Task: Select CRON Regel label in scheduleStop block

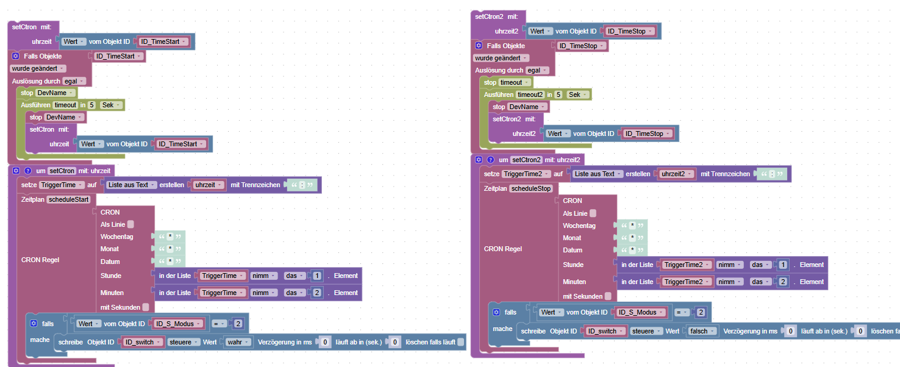Action: [503, 249]
